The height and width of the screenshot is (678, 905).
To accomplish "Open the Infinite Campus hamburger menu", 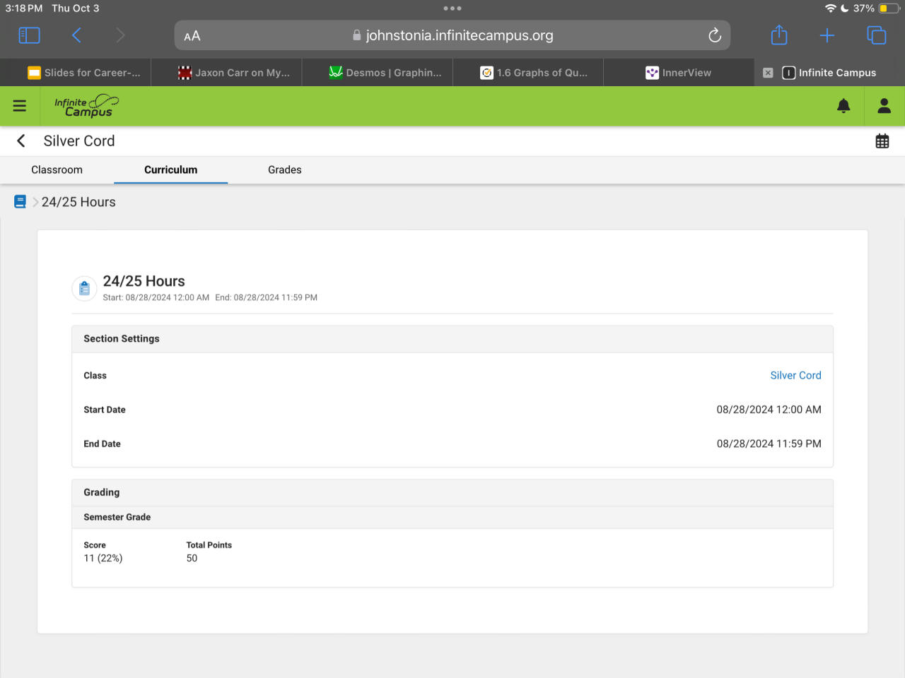I will tap(20, 106).
